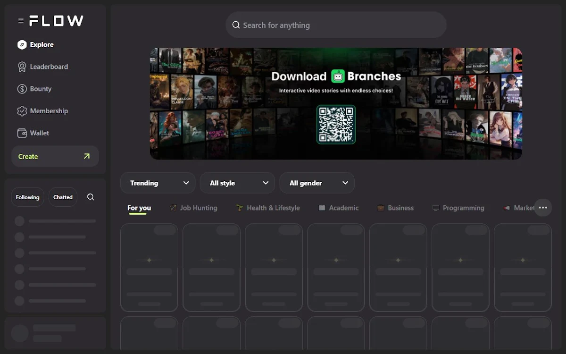This screenshot has width=566, height=354.
Task: Toggle the Following filter pill
Action: click(x=28, y=197)
